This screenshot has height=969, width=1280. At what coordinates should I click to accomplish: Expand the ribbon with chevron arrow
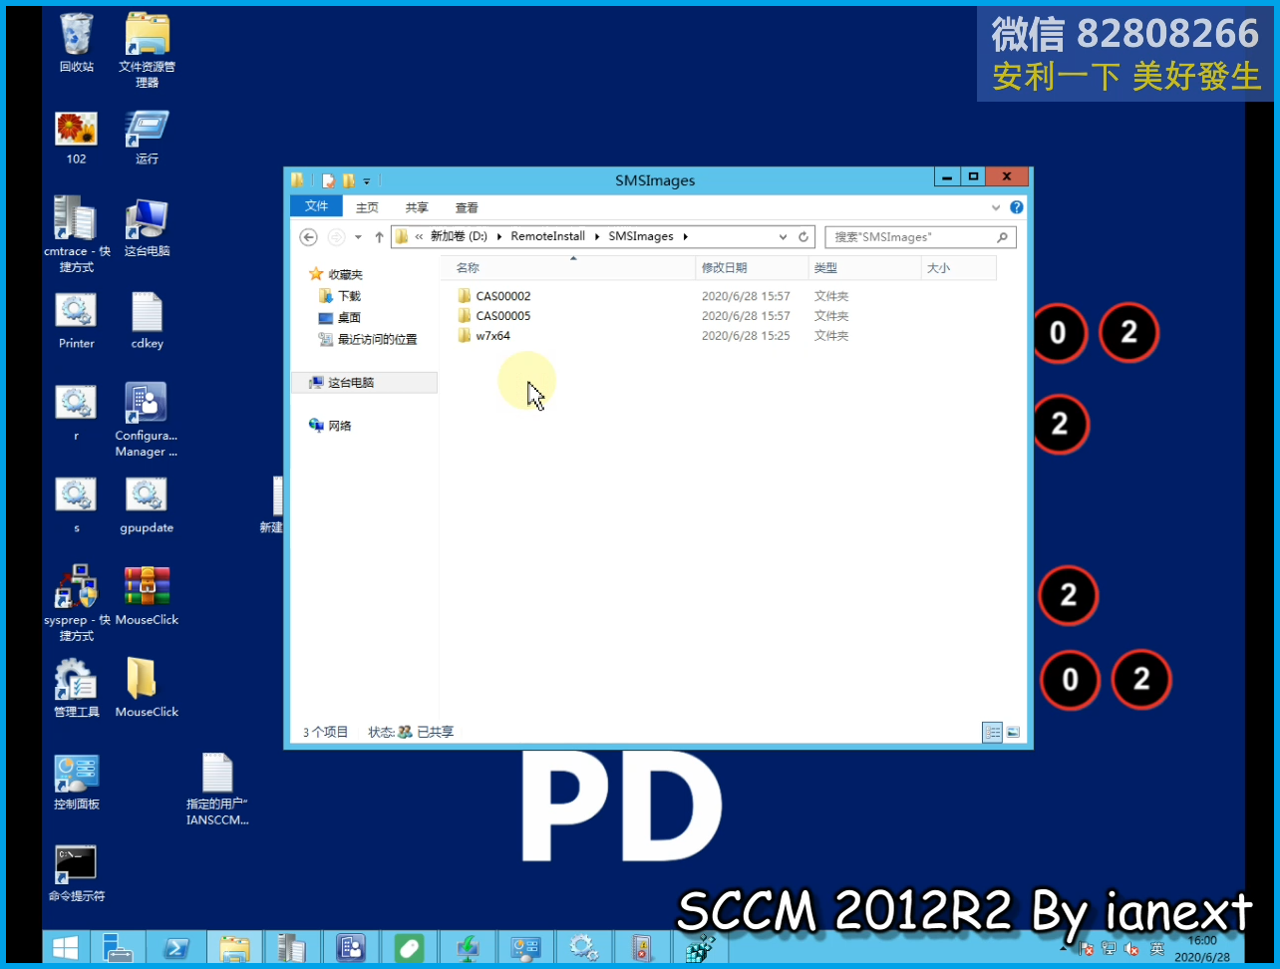click(995, 207)
